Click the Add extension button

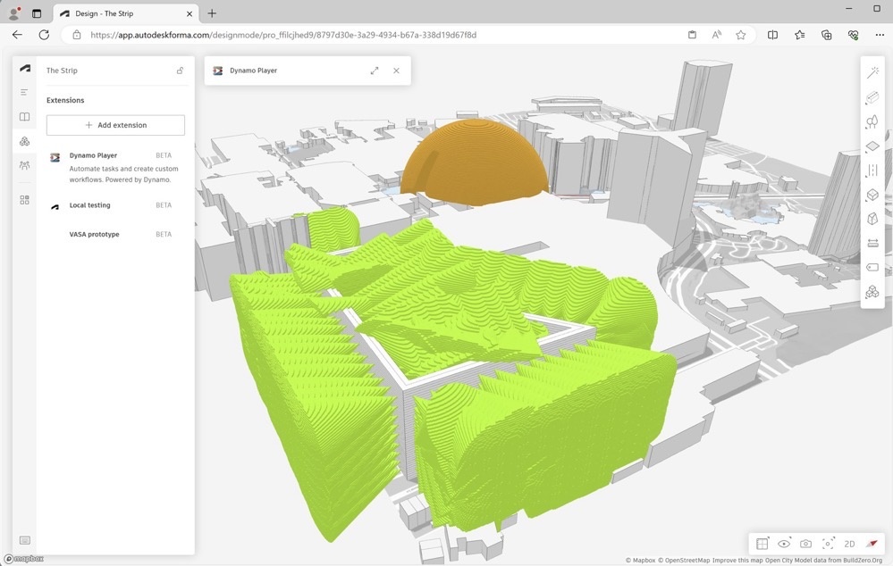(115, 125)
